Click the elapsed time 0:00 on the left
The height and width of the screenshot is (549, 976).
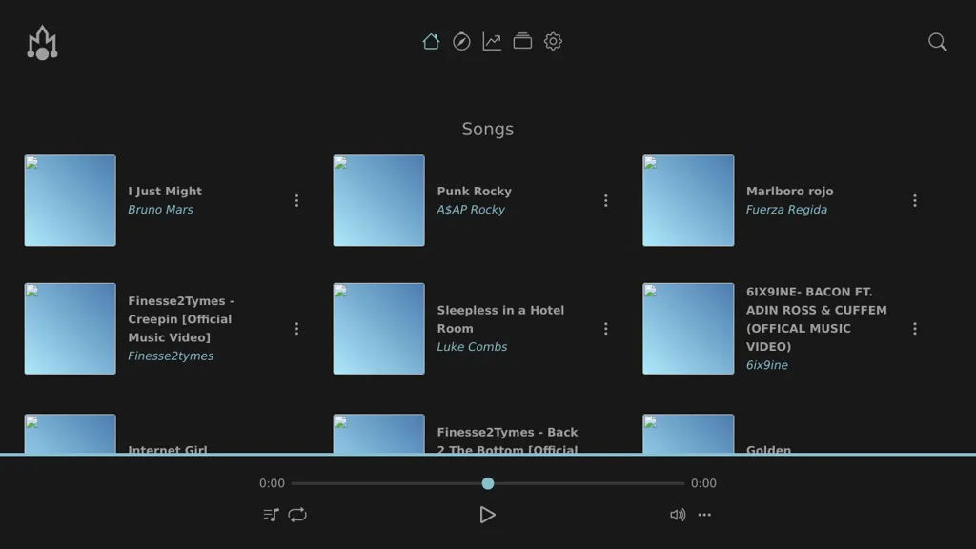[x=272, y=483]
